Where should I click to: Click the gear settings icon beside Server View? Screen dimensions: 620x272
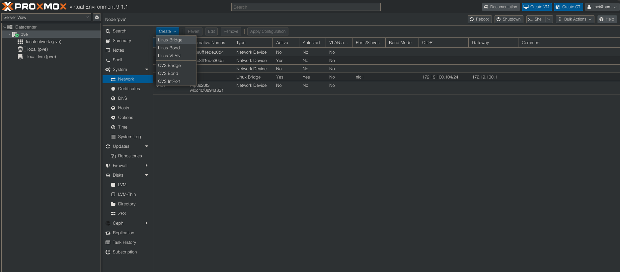[97, 17]
